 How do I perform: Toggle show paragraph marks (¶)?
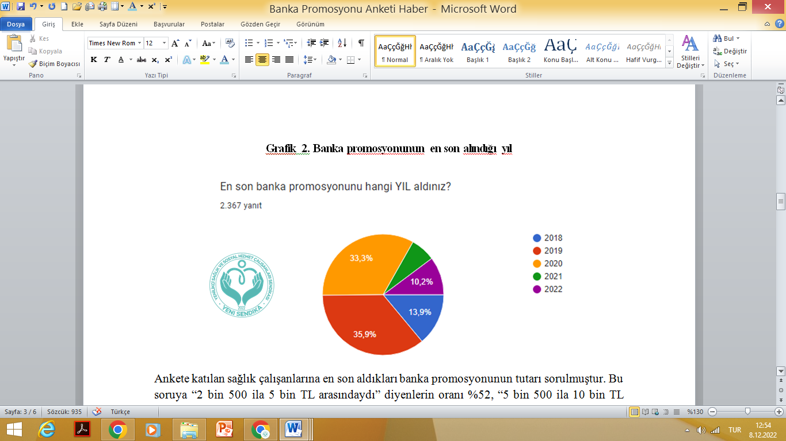click(x=361, y=43)
